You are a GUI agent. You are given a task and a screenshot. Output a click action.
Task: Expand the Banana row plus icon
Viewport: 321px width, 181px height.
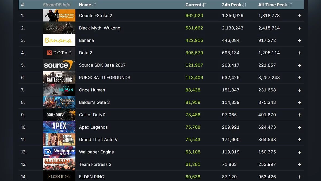pos(299,40)
